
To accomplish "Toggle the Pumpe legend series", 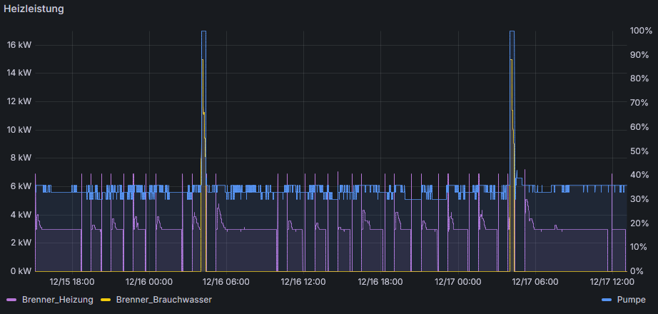I will pos(631,300).
